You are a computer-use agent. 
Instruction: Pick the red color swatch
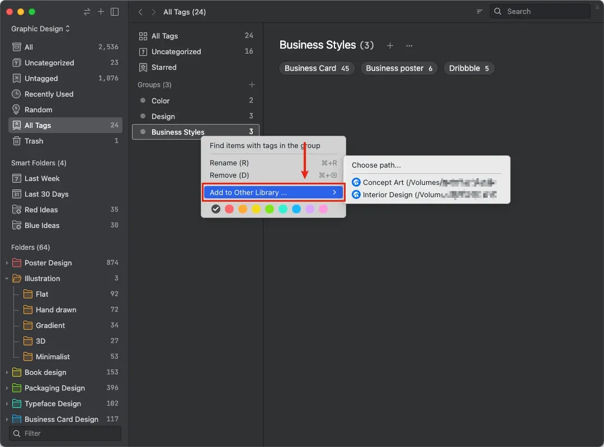(x=229, y=209)
